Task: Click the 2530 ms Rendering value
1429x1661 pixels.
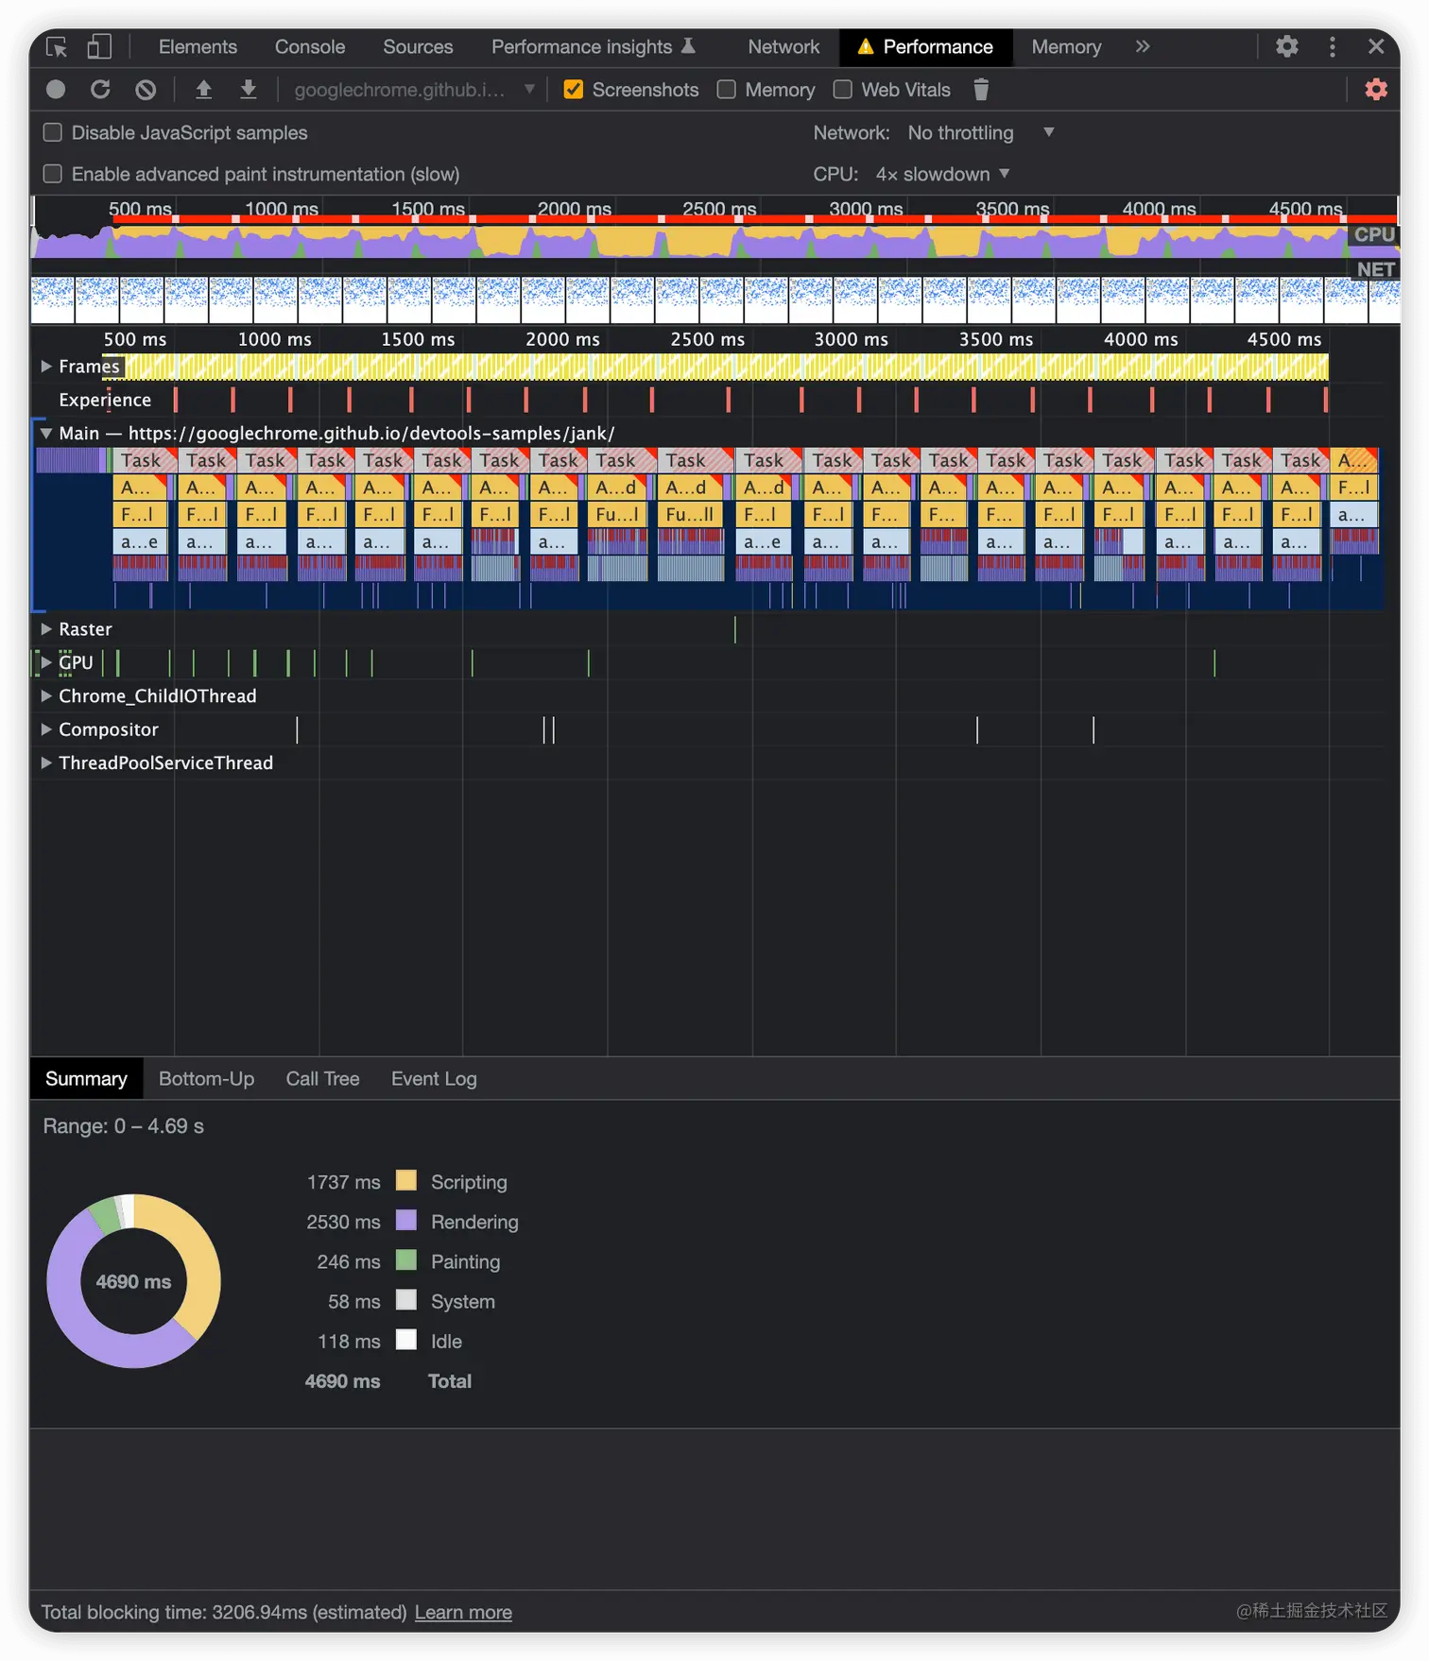Action: [343, 1222]
